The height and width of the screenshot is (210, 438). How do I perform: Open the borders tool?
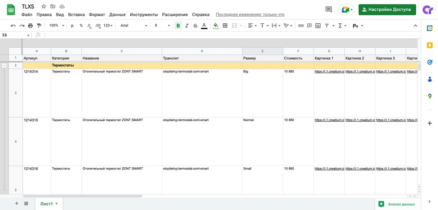(225, 25)
